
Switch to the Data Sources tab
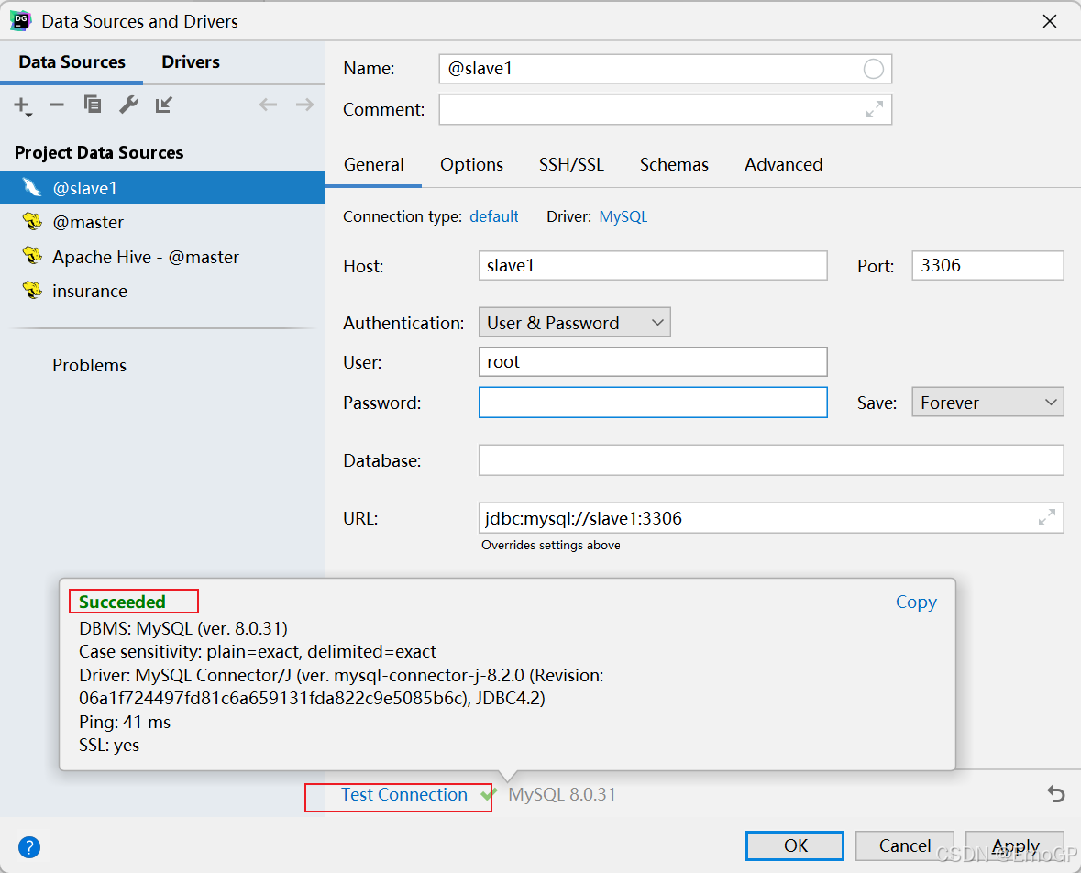pos(72,62)
